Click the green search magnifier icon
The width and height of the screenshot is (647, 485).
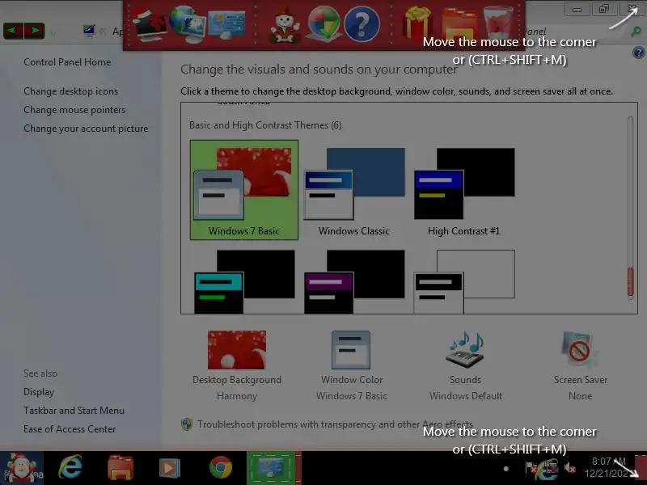click(x=636, y=32)
